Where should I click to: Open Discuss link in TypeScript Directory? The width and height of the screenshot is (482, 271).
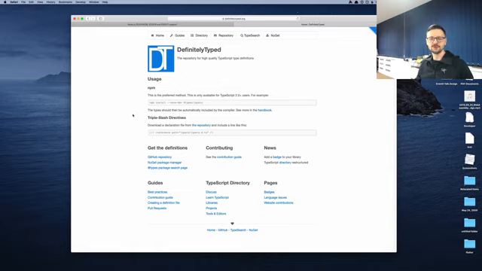(211, 192)
